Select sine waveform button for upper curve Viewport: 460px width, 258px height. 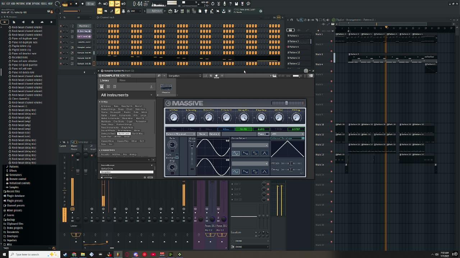[235, 153]
